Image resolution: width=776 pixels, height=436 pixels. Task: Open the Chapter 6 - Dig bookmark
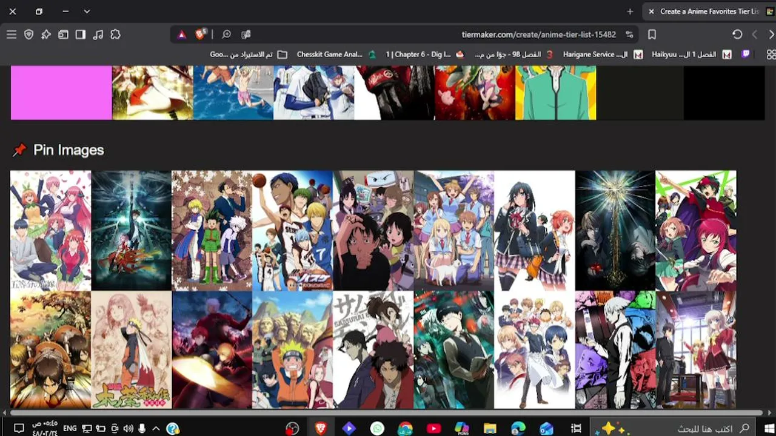click(x=424, y=54)
